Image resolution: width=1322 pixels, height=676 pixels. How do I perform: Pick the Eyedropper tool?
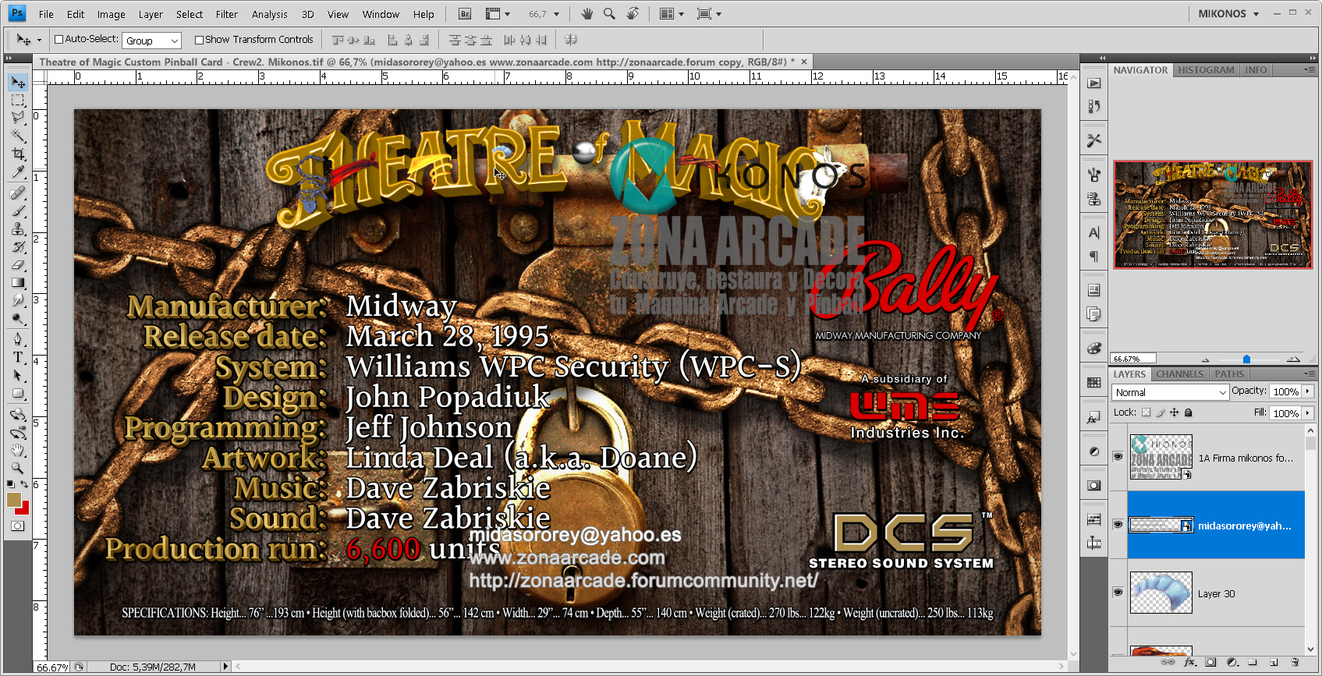pyautogui.click(x=18, y=172)
